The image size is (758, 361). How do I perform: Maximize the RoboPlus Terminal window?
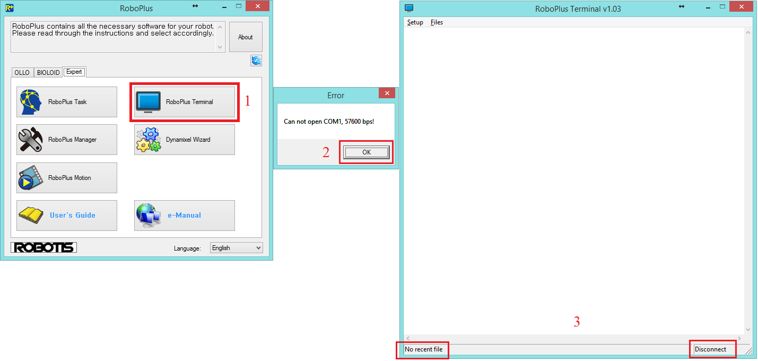(x=722, y=6)
